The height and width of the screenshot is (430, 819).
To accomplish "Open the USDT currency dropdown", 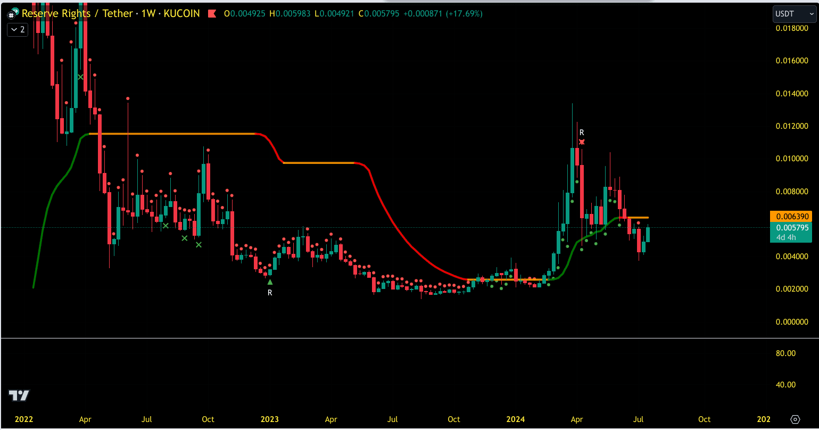I will coord(794,14).
